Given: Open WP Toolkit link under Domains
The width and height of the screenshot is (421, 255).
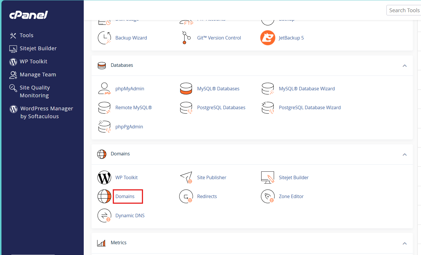Looking at the screenshot, I should [x=126, y=177].
